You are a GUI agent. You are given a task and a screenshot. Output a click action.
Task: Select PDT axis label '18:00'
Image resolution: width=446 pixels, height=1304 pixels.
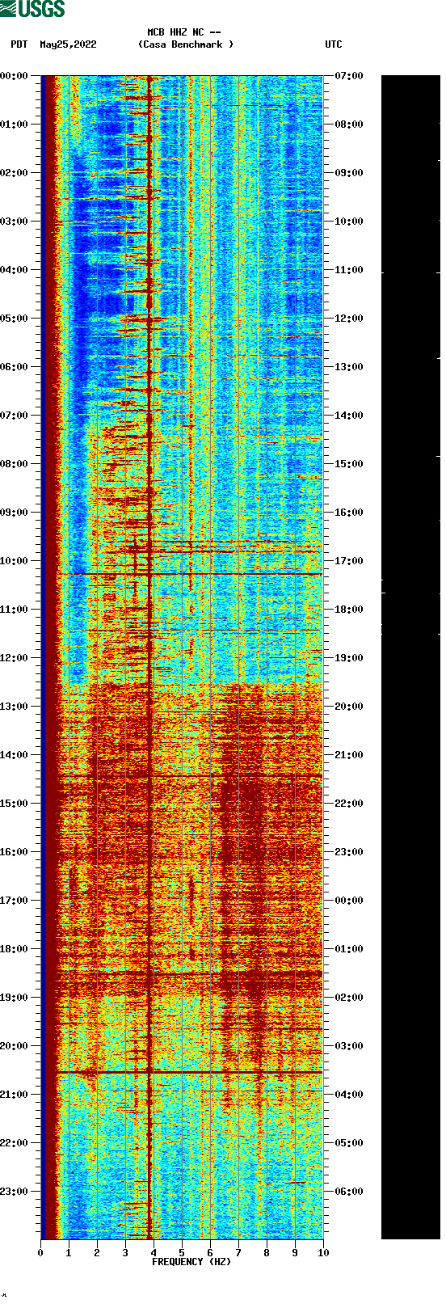coord(15,949)
